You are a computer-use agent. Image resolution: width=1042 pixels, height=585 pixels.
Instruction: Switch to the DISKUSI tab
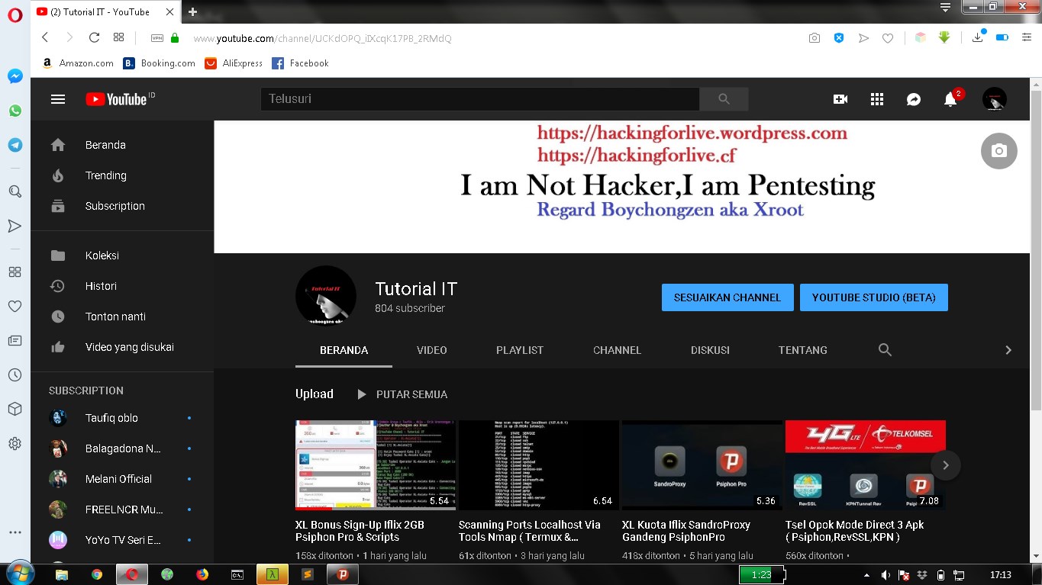pos(711,350)
